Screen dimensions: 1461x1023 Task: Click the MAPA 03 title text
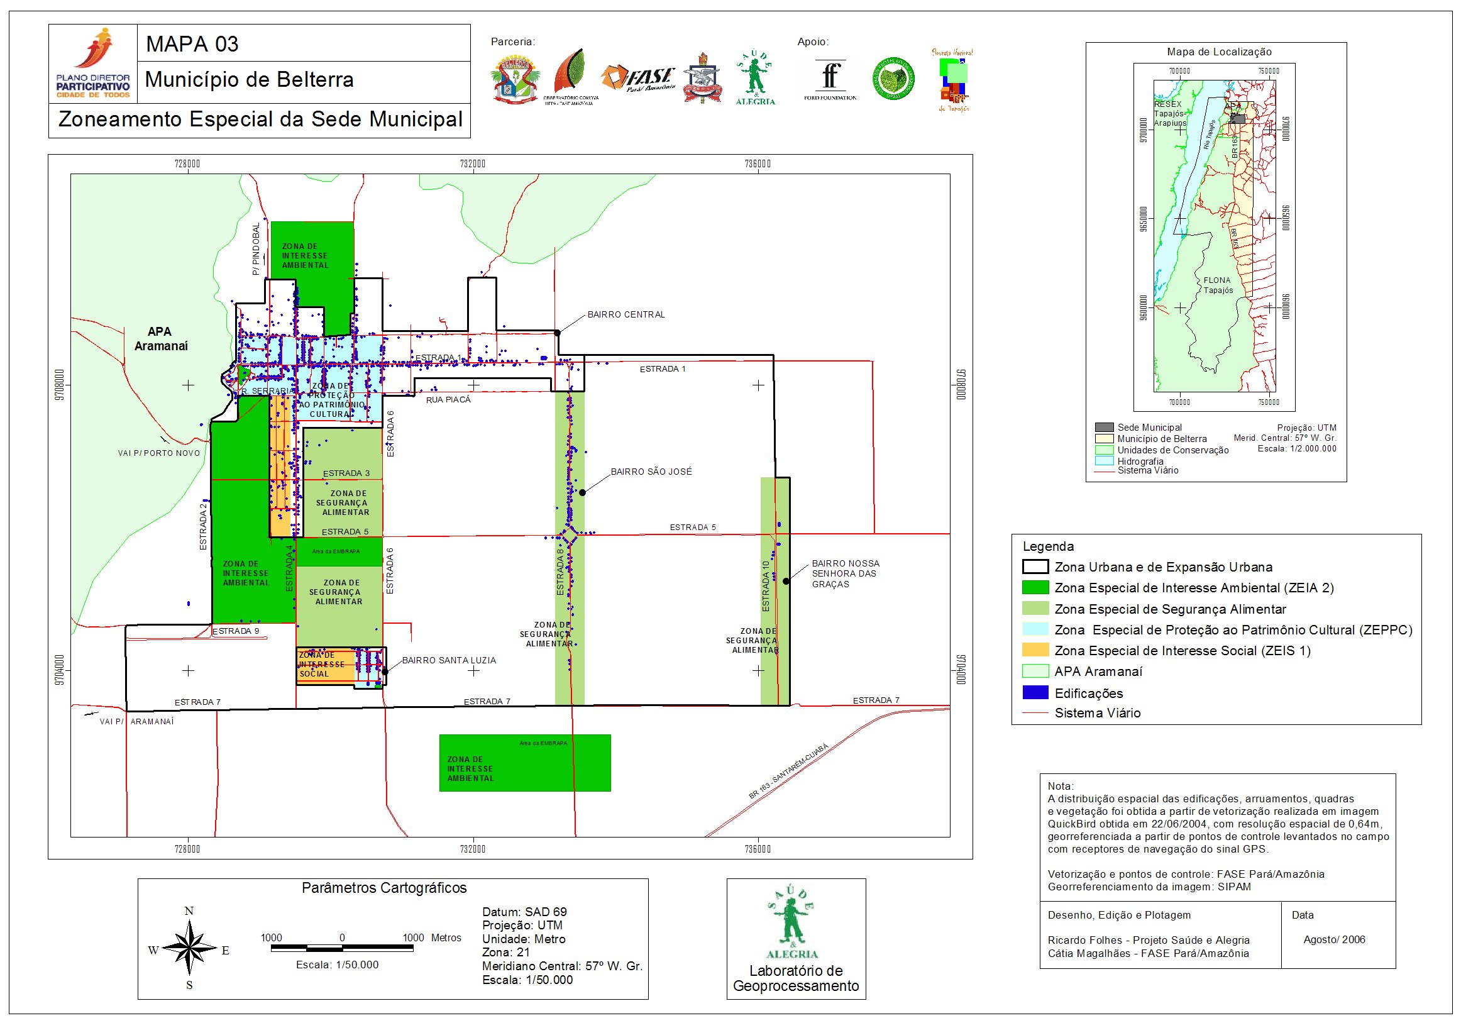192,44
